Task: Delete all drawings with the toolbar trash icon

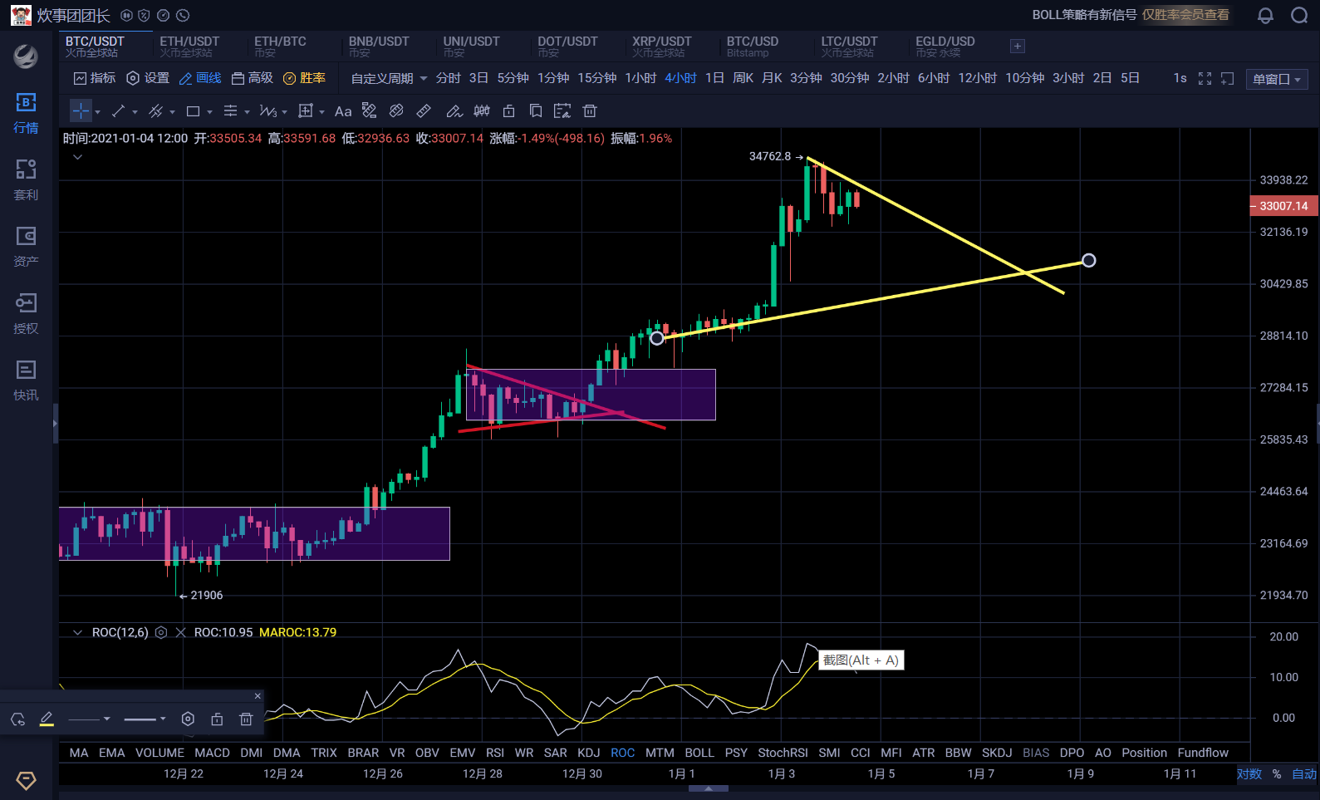Action: point(590,111)
